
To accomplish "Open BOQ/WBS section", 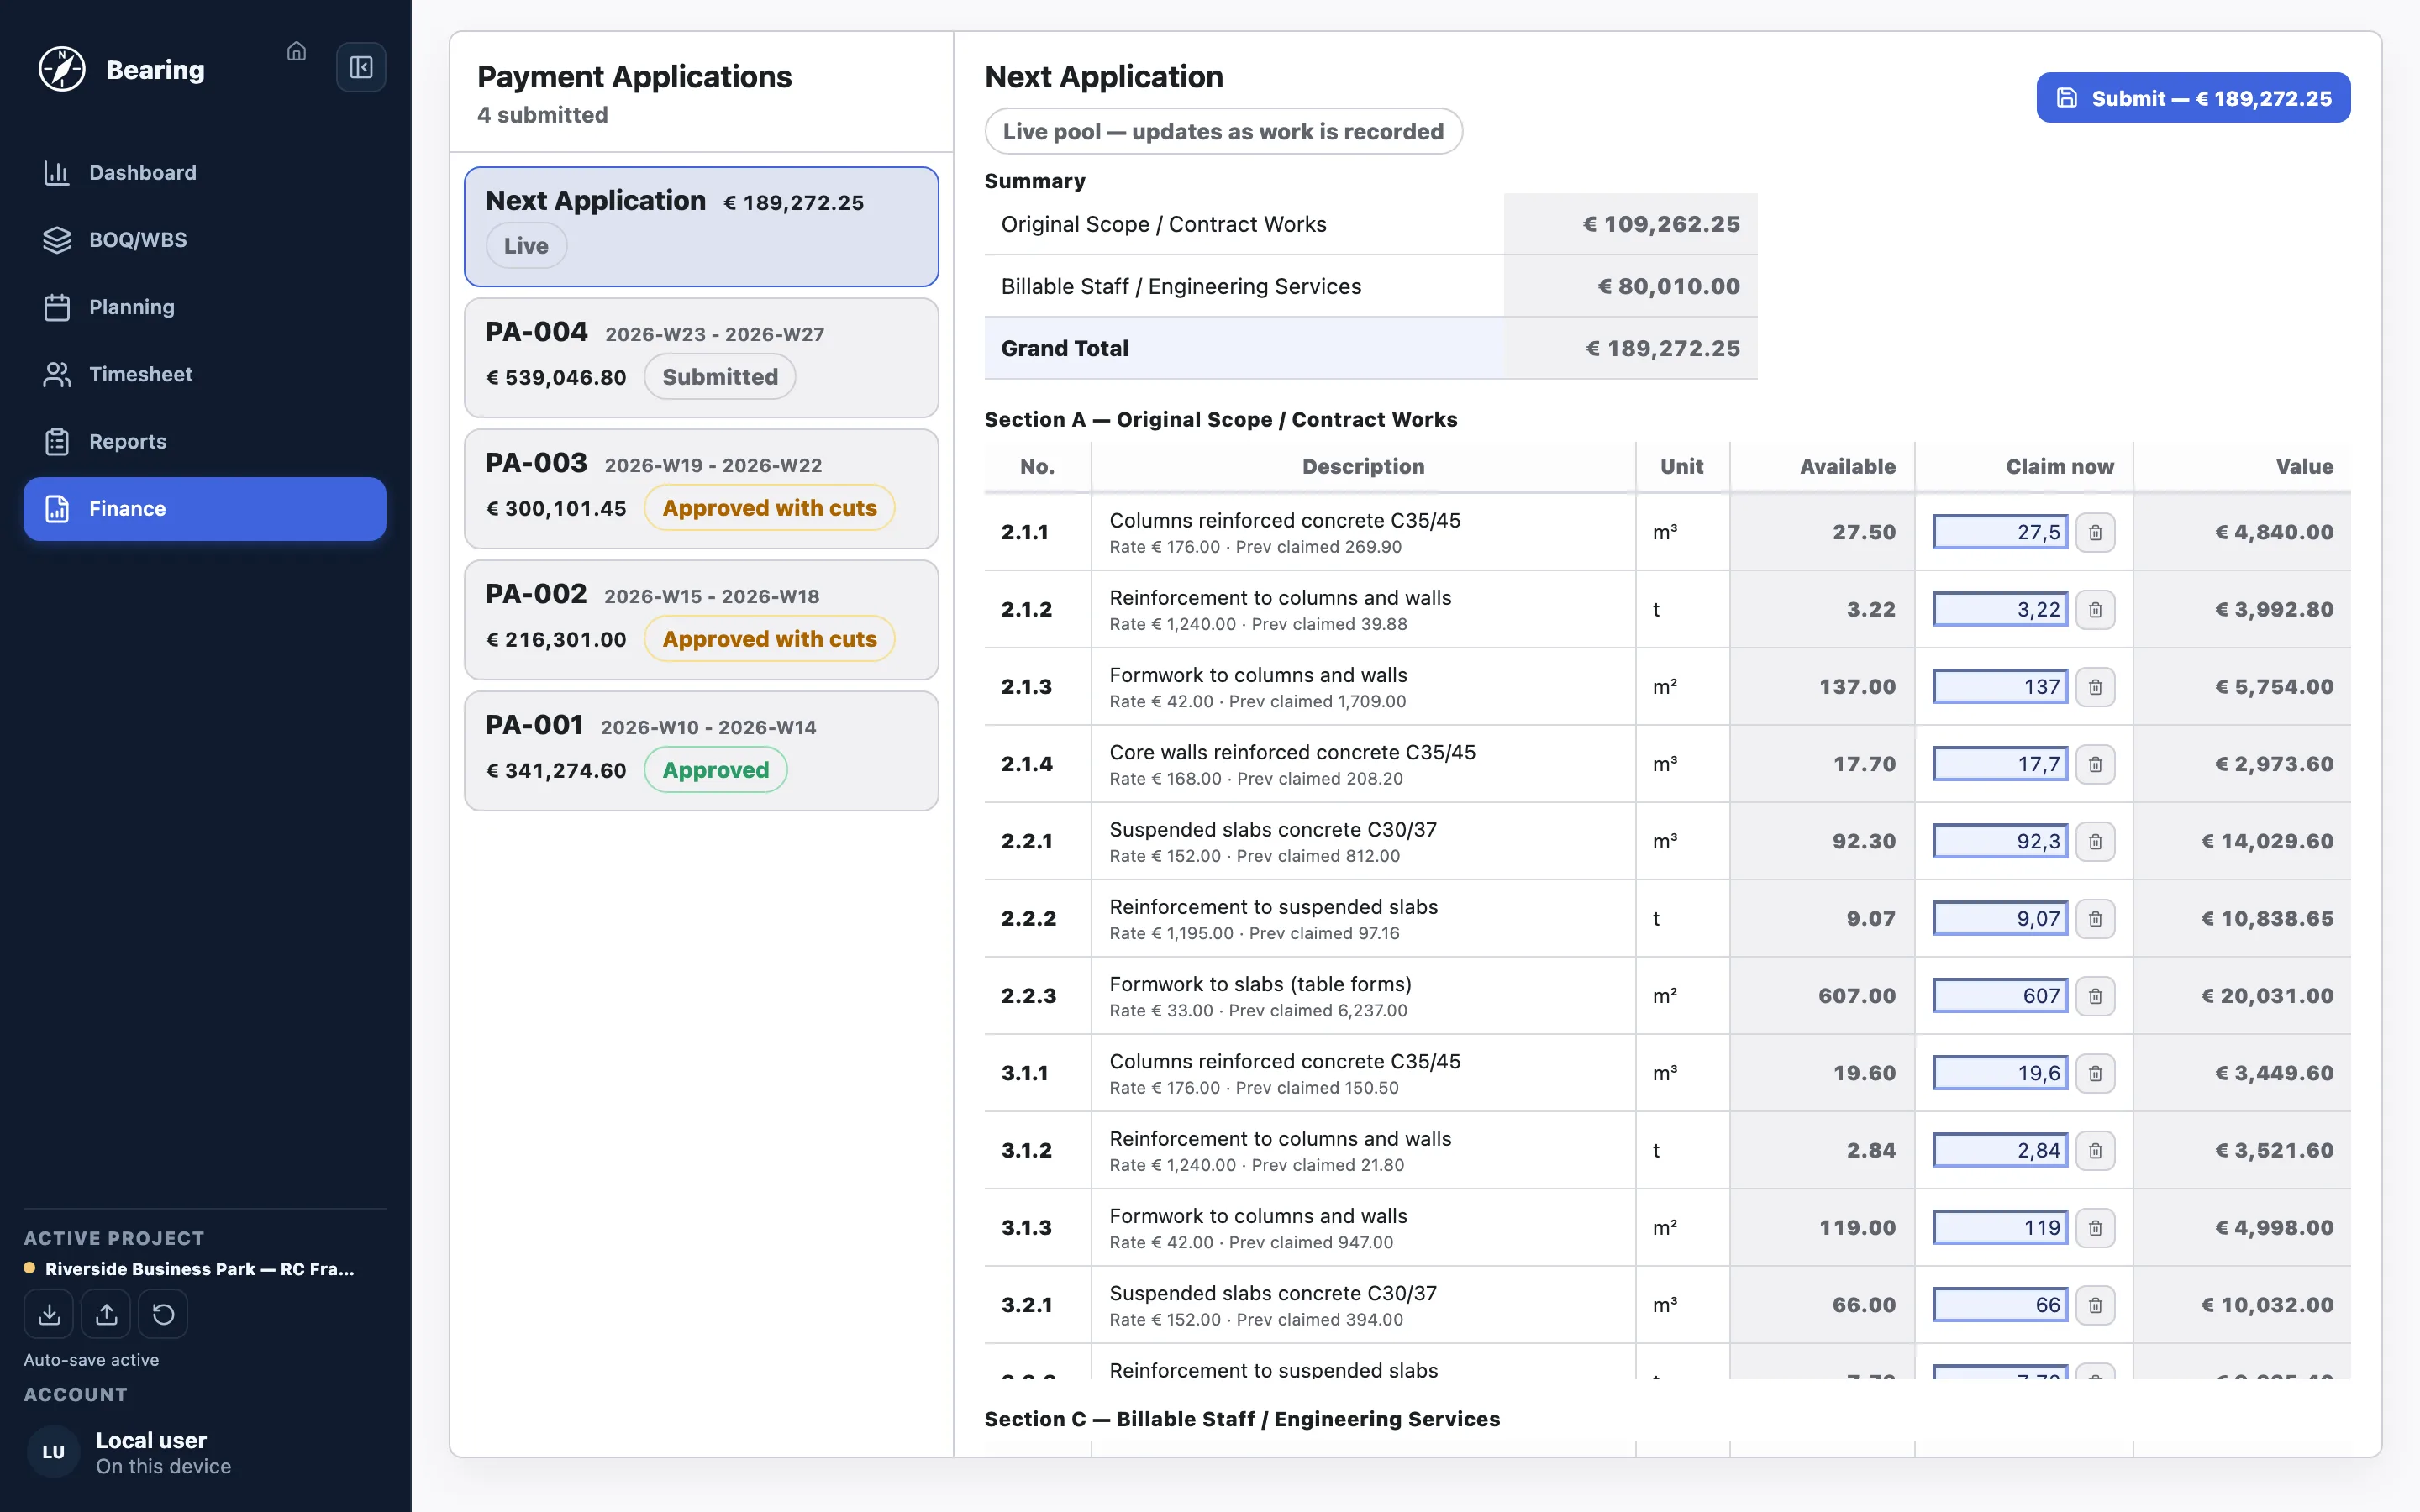I will pyautogui.click(x=205, y=239).
